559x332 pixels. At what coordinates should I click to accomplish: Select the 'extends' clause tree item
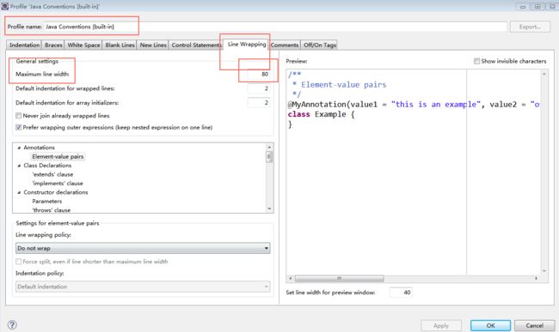[52, 174]
